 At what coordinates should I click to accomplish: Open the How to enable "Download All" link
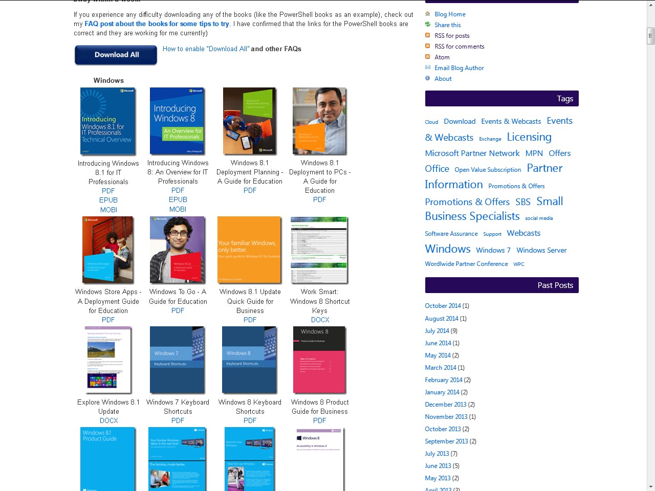pyautogui.click(x=206, y=49)
